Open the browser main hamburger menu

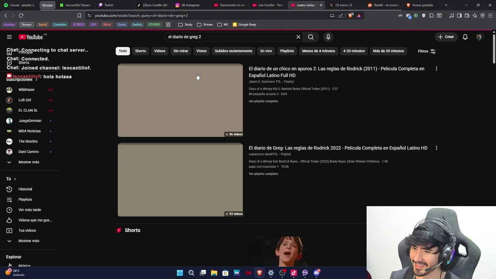tap(490, 15)
